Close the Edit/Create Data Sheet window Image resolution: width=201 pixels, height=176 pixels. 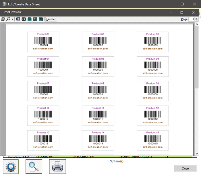pos(194,4)
